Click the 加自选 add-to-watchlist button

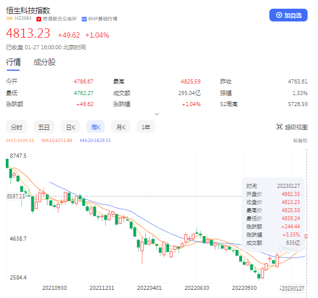click(x=288, y=15)
